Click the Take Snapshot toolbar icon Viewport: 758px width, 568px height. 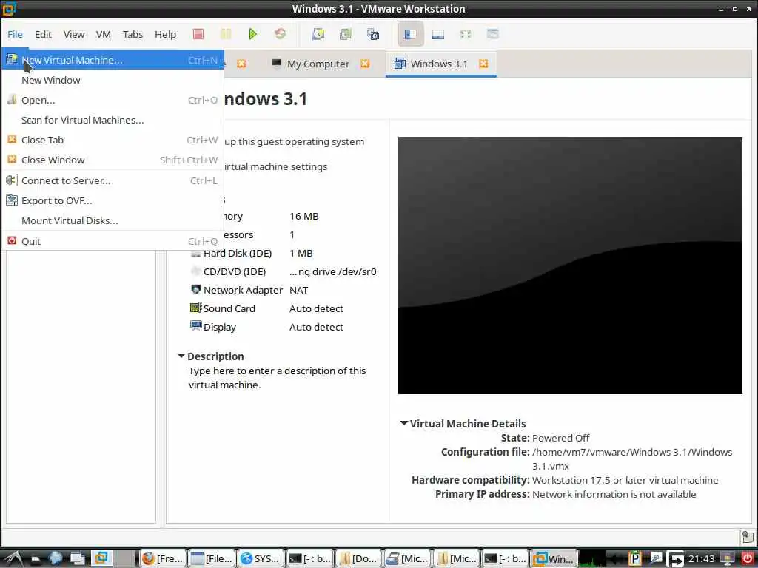tap(318, 34)
